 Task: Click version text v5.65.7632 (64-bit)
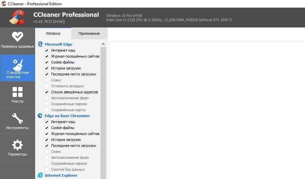[49, 22]
